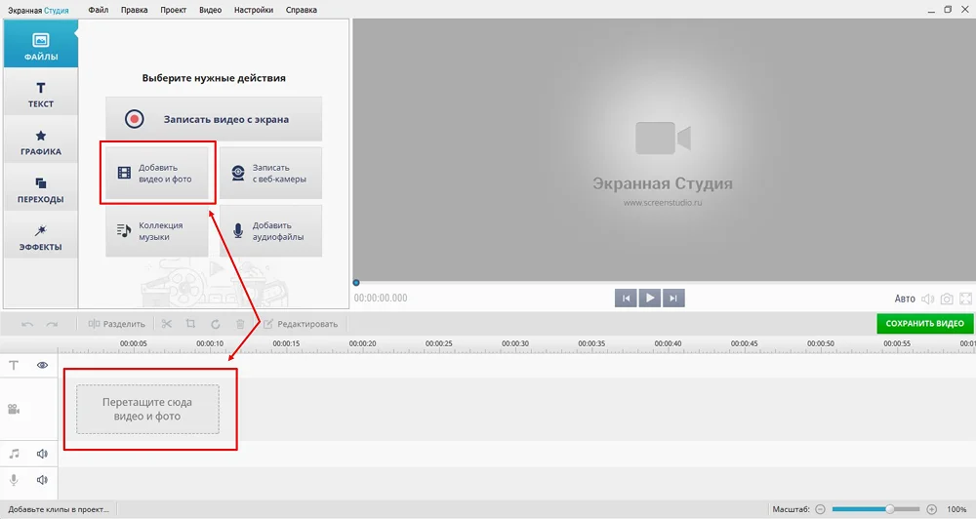This screenshot has width=976, height=519.
Task: Open the Проект menu
Action: coord(173,10)
